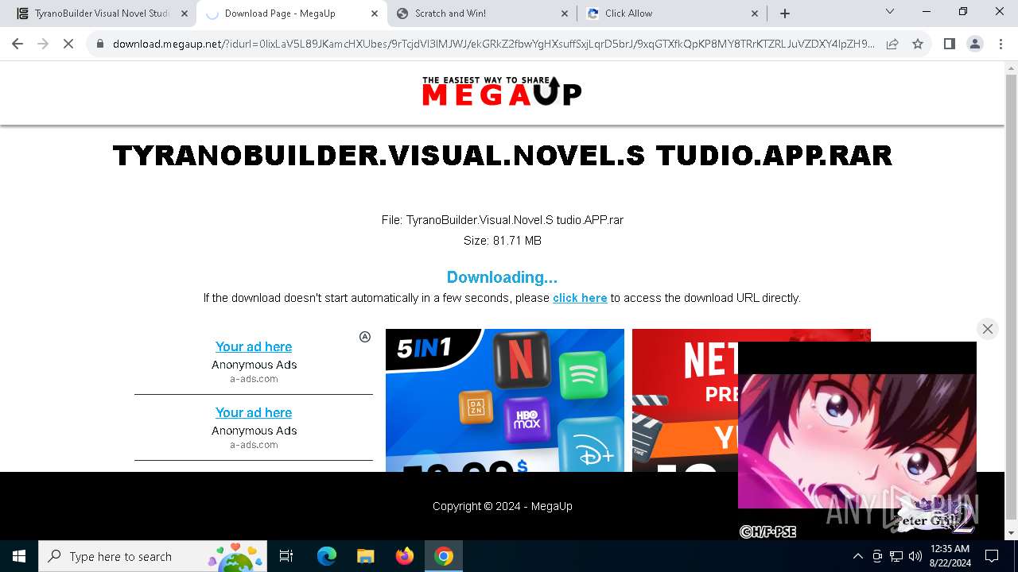Click the 'Downloading...' status text
Viewport: 1018px width, 572px height.
[502, 277]
